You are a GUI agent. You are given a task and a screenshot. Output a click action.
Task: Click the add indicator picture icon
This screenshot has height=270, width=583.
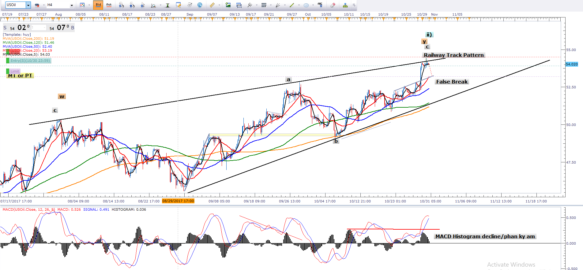(x=228, y=5)
